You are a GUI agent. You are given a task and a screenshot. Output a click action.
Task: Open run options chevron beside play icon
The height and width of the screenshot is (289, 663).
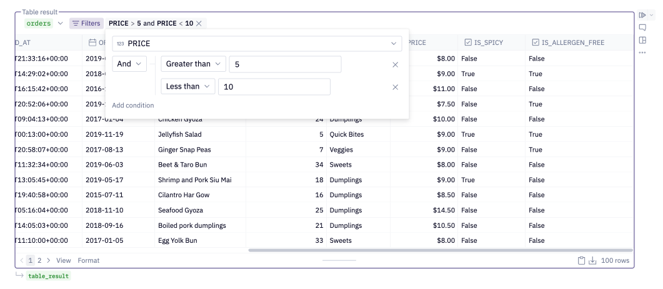click(x=652, y=15)
